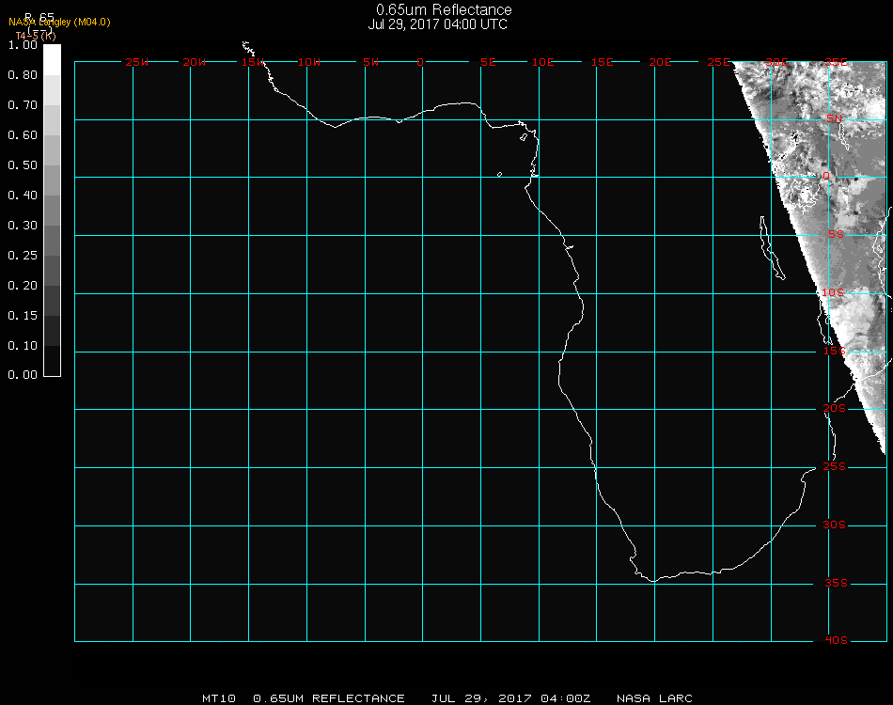The height and width of the screenshot is (705, 893).
Task: Click the 25W longitude label
Action: [x=136, y=63]
